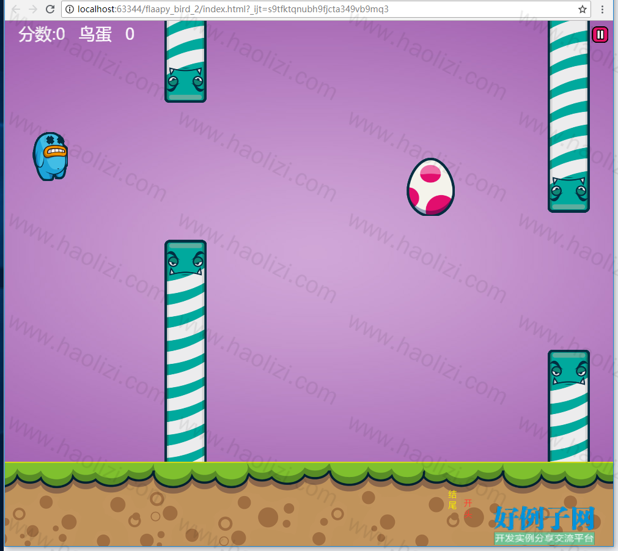Viewport: 618px width, 551px height.
Task: Go back to the previous page
Action: (x=16, y=9)
